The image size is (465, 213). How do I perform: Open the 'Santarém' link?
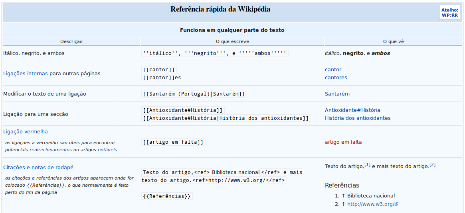[x=337, y=94]
